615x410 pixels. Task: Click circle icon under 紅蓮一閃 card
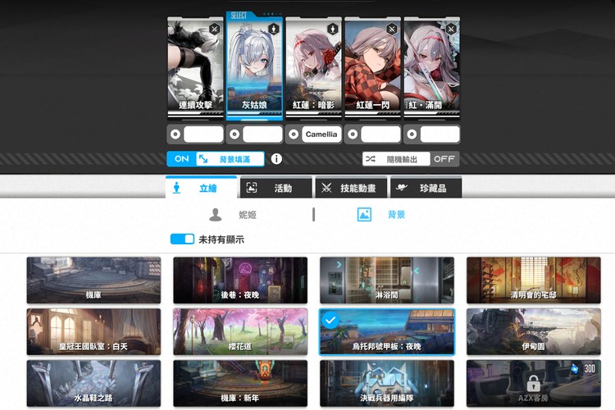pyautogui.click(x=353, y=134)
